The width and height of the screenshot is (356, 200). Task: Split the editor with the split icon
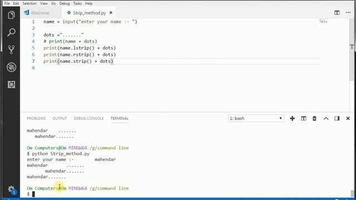[x=337, y=13]
